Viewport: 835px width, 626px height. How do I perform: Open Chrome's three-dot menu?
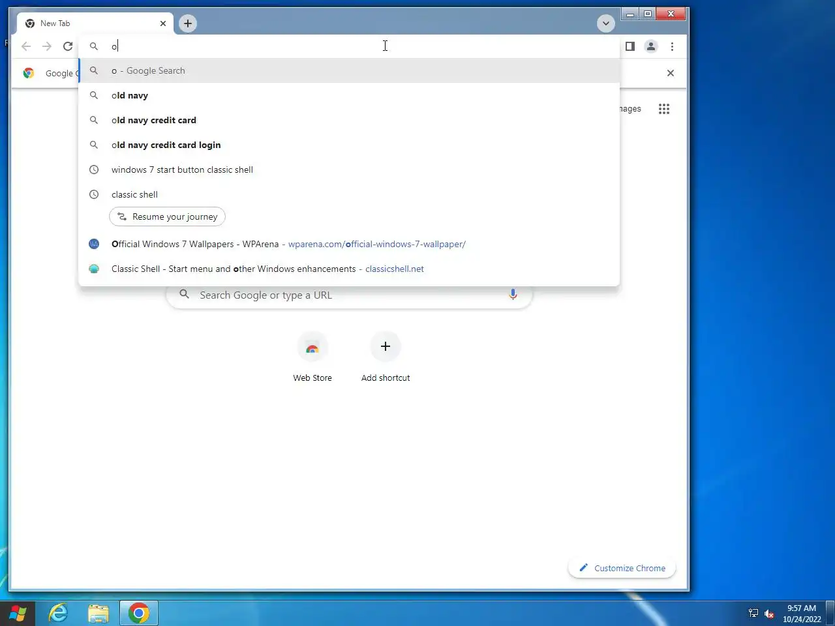[672, 46]
